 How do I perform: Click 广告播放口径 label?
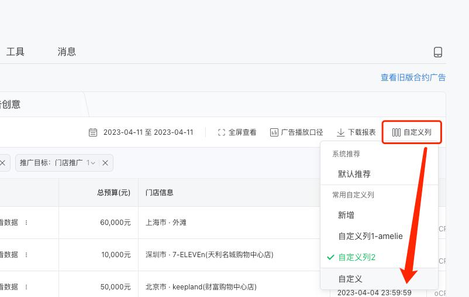[x=302, y=132]
